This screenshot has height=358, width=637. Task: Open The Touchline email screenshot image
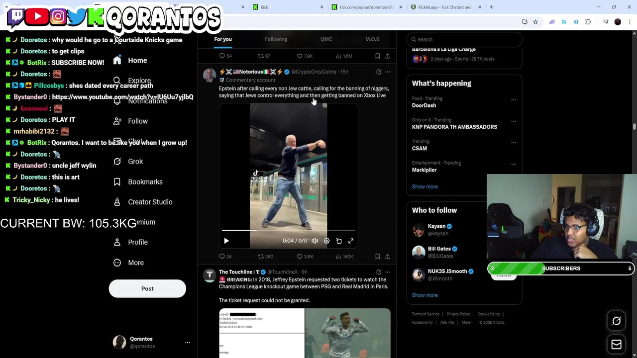pyautogui.click(x=262, y=333)
